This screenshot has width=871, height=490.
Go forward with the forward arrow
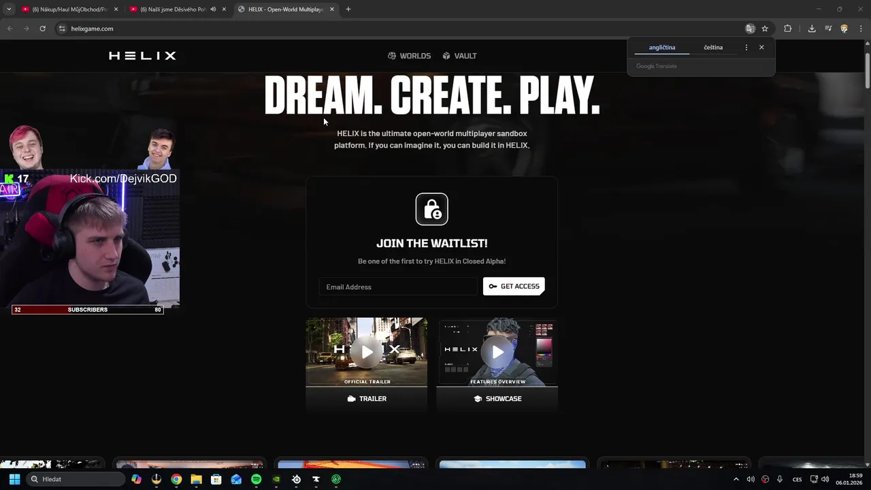26,29
